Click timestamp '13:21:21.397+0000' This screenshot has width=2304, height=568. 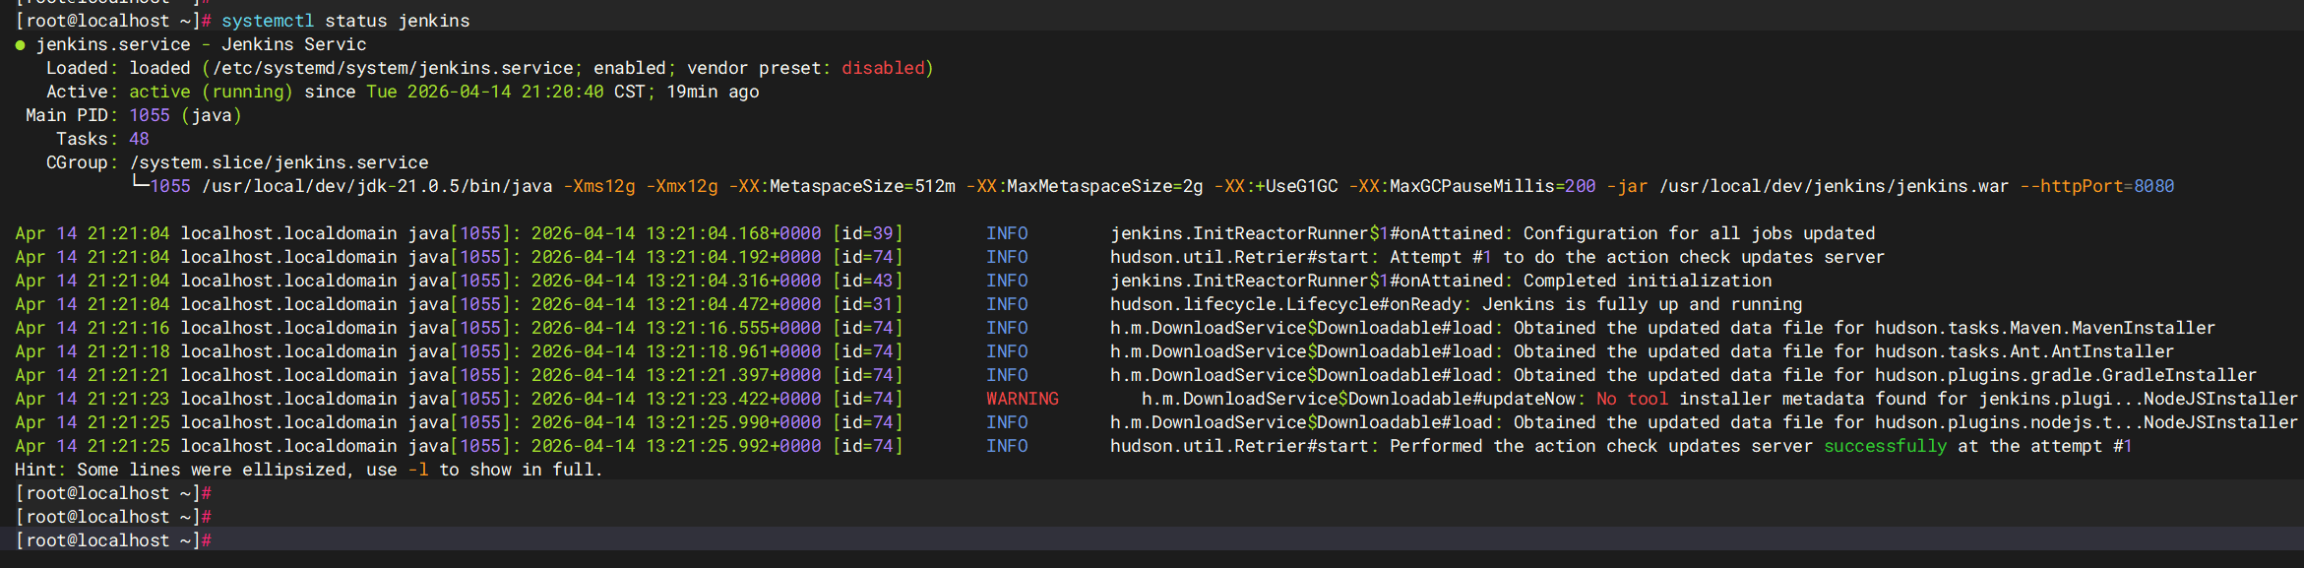pos(733,375)
